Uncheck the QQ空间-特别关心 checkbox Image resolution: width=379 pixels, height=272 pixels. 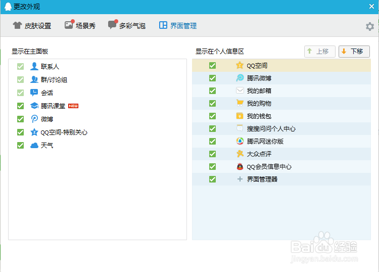21,132
